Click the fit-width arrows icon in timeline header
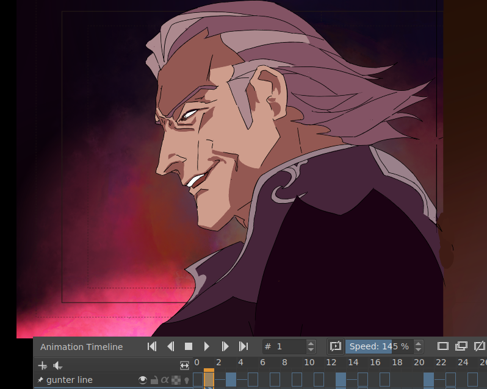The width and height of the screenshot is (487, 389). coord(185,365)
